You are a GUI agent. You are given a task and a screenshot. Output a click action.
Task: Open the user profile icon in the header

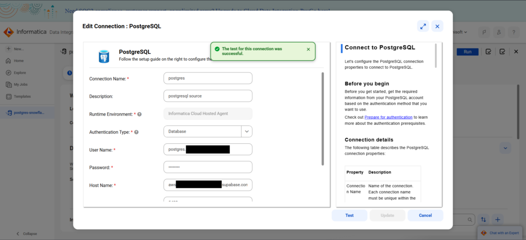click(x=499, y=32)
